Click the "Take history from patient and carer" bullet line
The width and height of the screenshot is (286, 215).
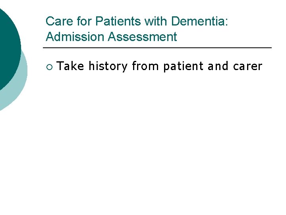160,66
